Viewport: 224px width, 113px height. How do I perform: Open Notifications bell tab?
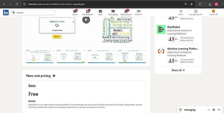126,12
